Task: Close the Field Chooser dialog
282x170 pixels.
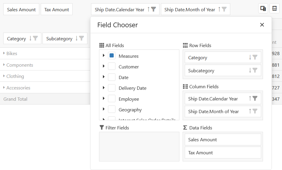Action: pos(262,25)
